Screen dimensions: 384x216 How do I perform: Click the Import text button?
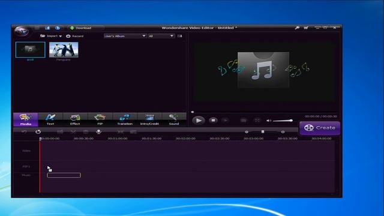click(x=52, y=36)
